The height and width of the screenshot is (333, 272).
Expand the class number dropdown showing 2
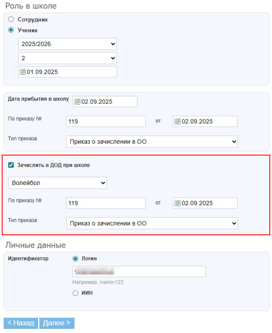[x=67, y=58]
